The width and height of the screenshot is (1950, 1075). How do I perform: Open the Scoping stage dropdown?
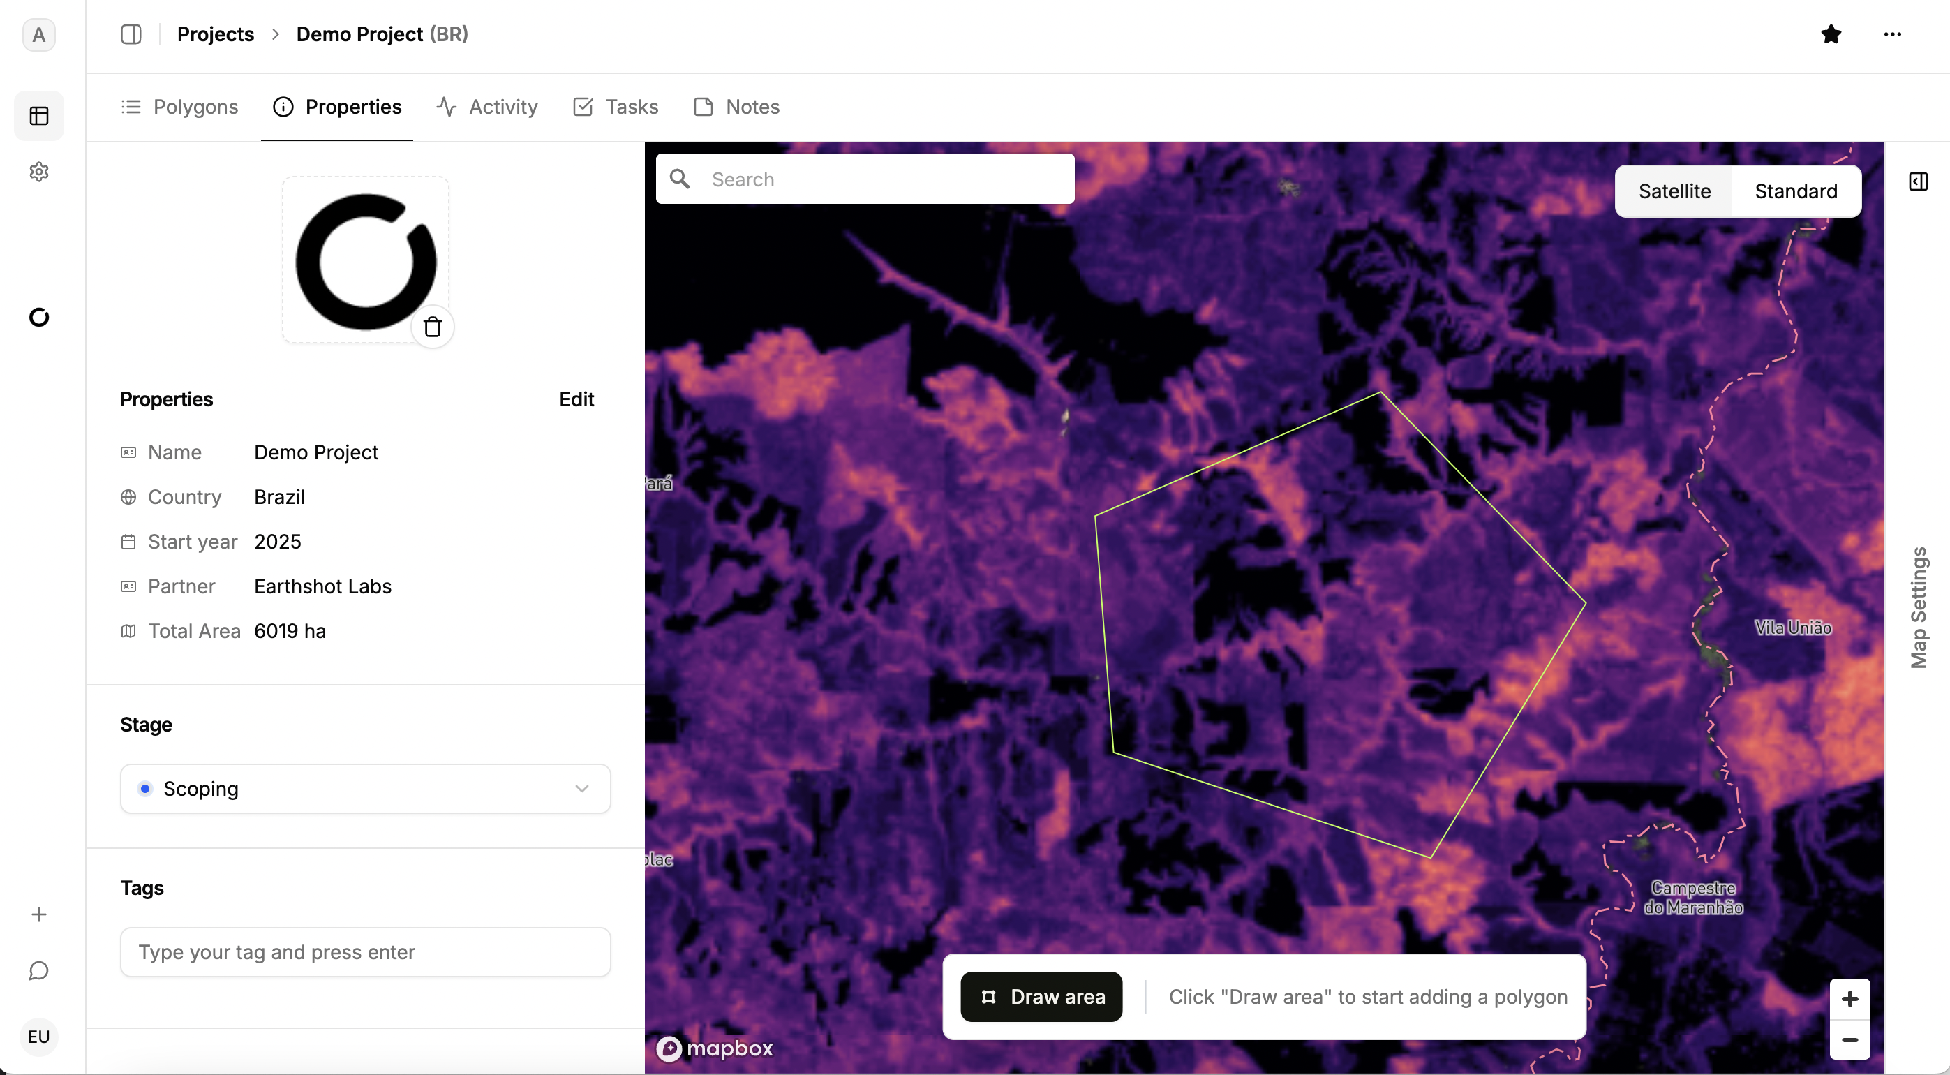[x=365, y=789]
